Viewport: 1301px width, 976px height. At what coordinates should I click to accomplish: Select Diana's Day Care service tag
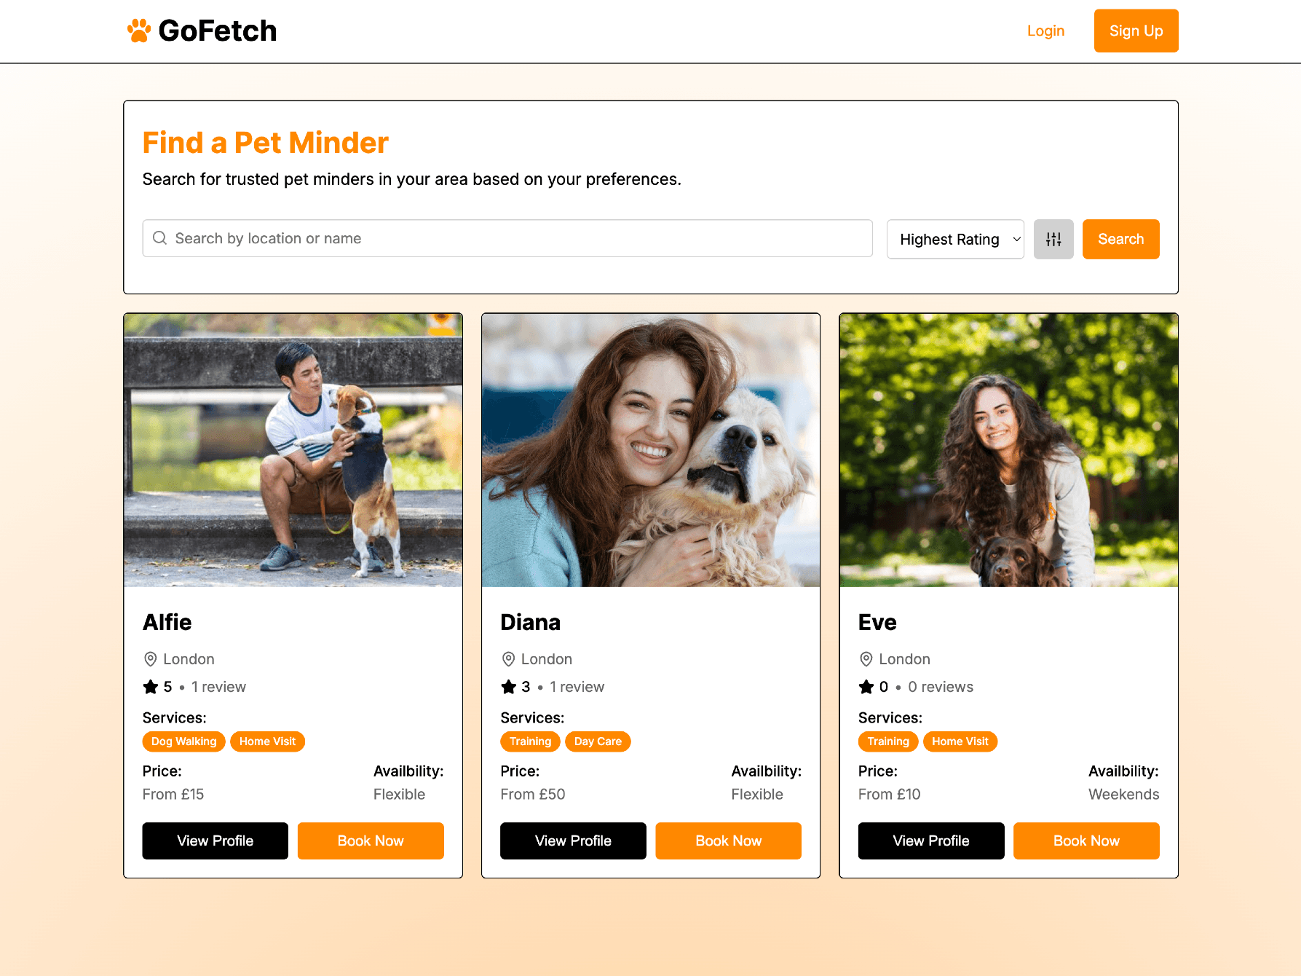click(x=598, y=741)
